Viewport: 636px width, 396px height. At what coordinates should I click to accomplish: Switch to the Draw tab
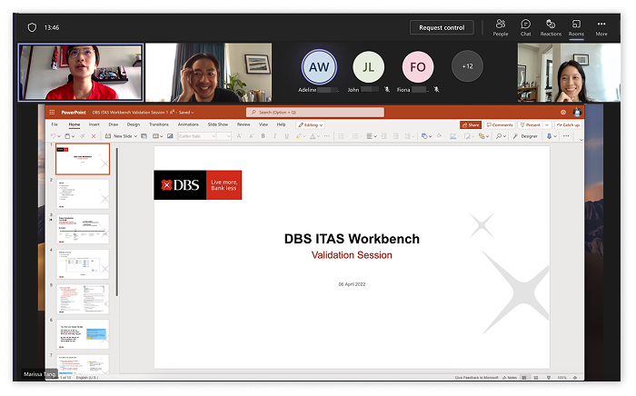point(114,124)
